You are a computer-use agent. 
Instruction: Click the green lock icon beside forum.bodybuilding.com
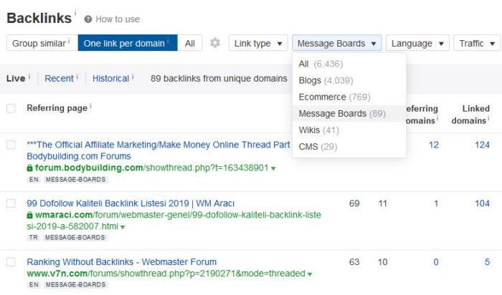[x=29, y=168]
